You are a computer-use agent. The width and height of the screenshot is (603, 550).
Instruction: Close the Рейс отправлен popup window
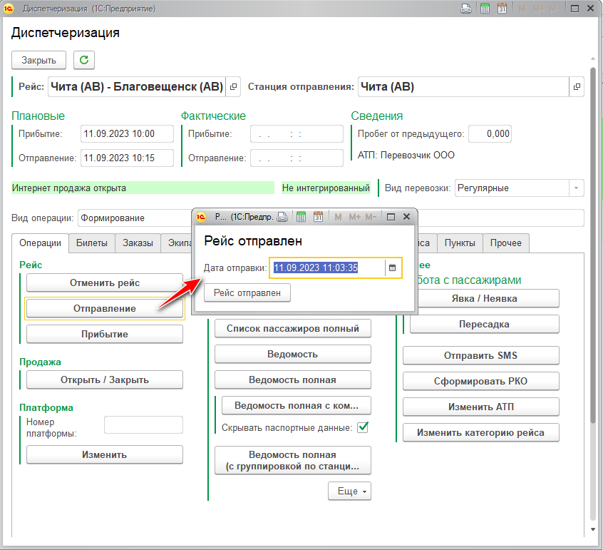tap(407, 216)
